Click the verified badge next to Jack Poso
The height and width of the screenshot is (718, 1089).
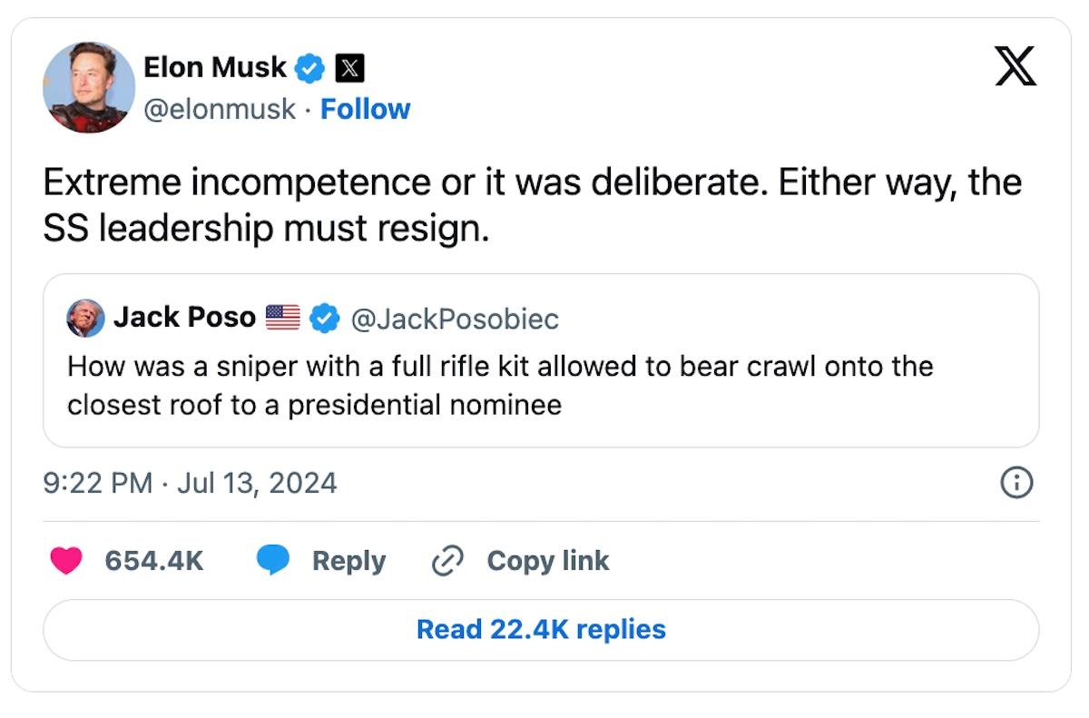(325, 318)
